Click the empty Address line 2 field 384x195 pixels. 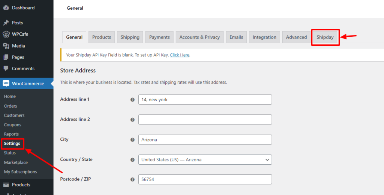click(x=205, y=120)
